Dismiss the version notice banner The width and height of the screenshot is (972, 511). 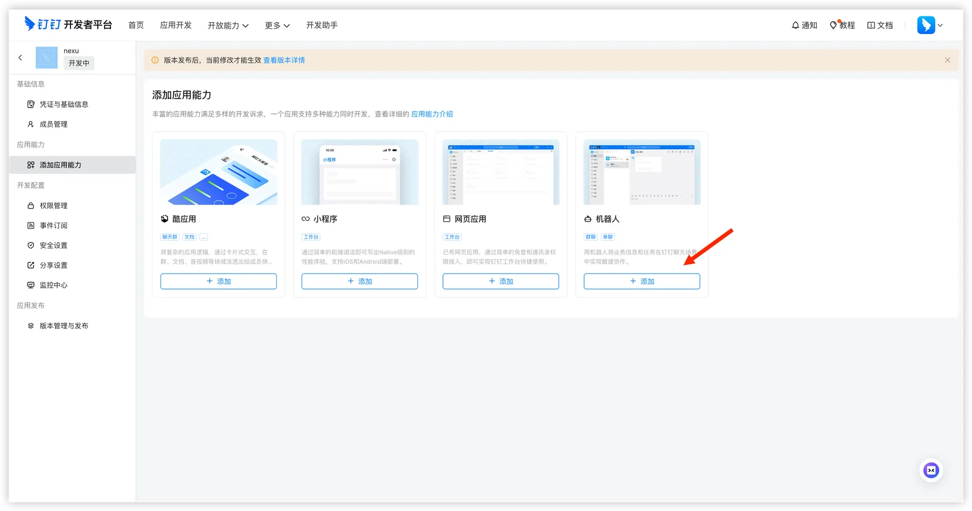[947, 60]
